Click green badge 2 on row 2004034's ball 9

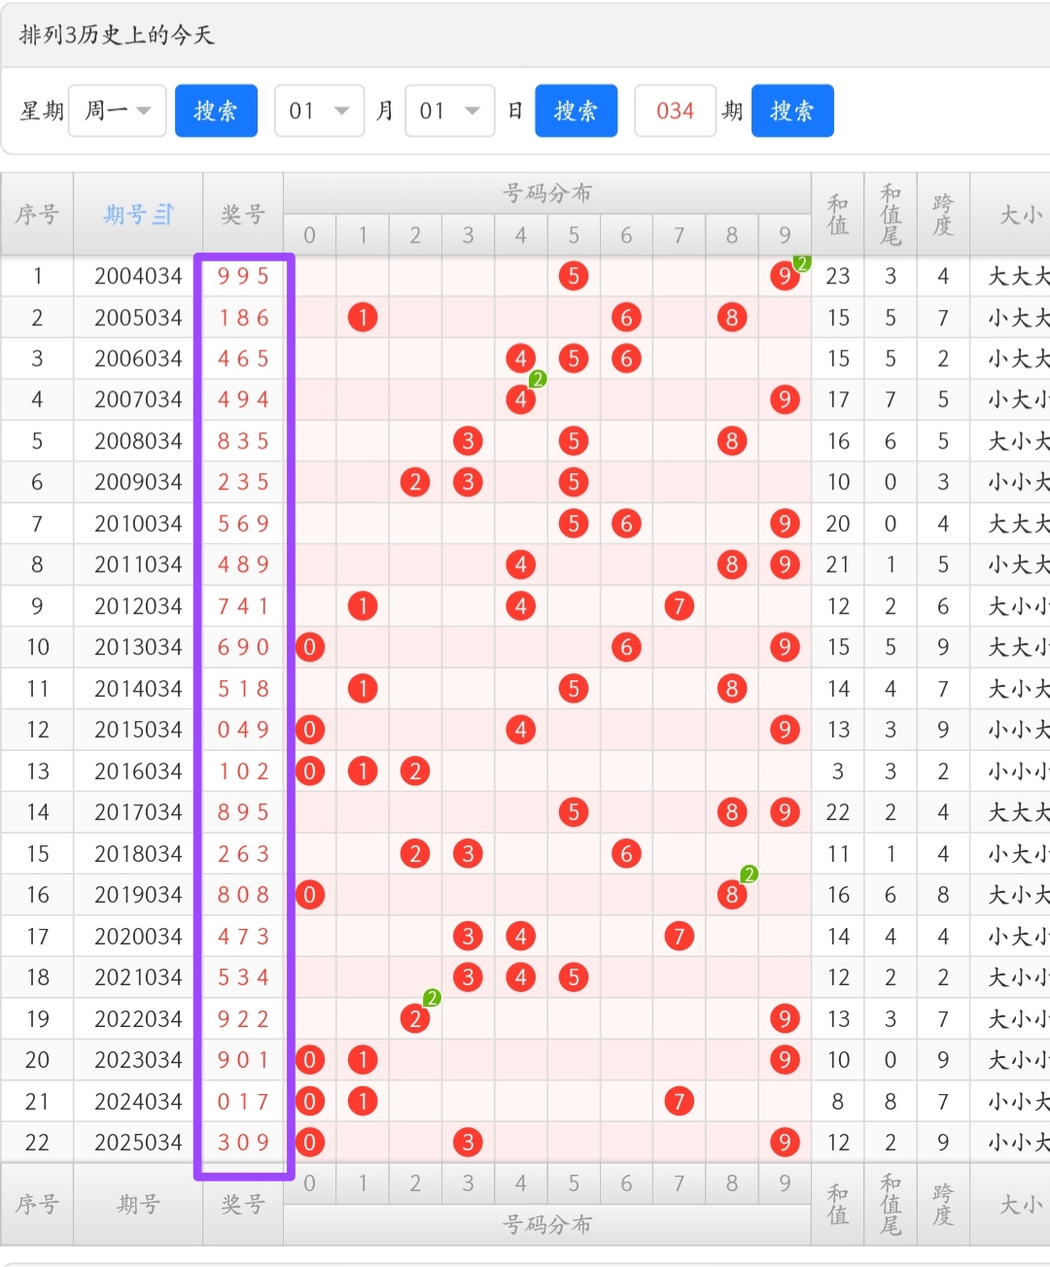click(802, 262)
